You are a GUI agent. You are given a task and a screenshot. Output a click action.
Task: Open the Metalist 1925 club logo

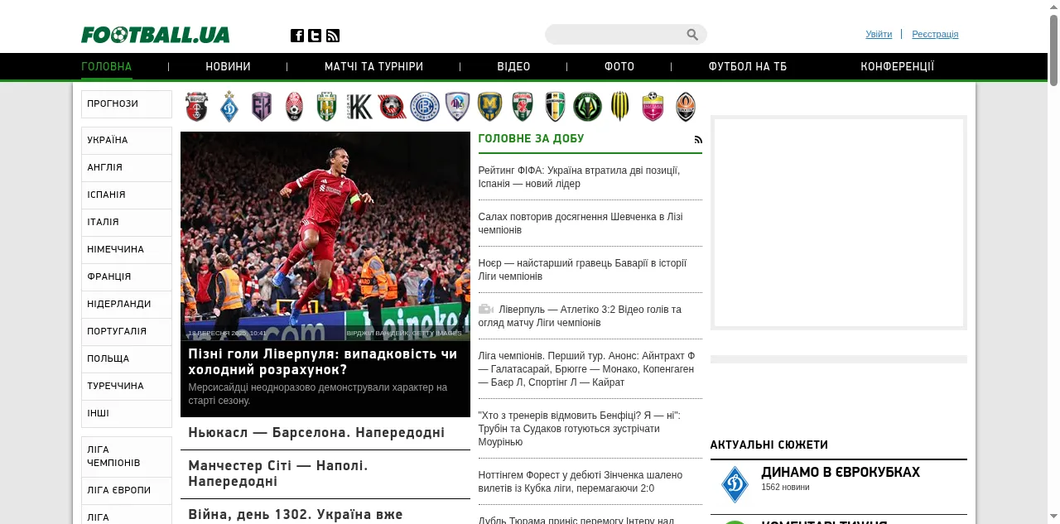tap(490, 107)
